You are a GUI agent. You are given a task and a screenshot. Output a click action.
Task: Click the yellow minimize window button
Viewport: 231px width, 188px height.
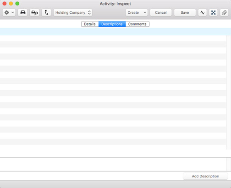11,4
